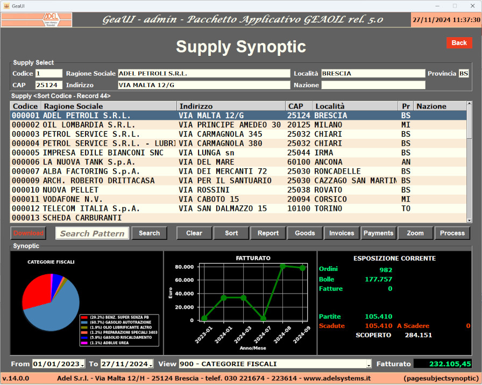Select row 000007 ALBA FACTORING S.p.A.

click(x=238, y=172)
